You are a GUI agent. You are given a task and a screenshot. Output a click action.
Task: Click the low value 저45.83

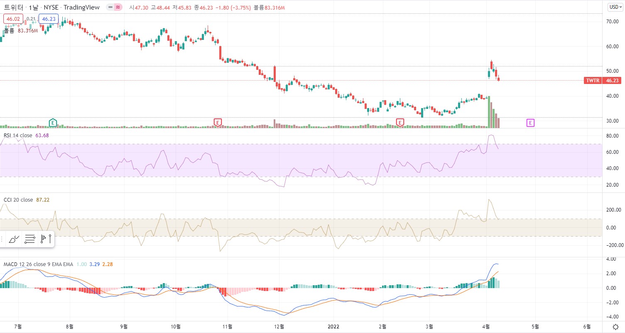183,7
